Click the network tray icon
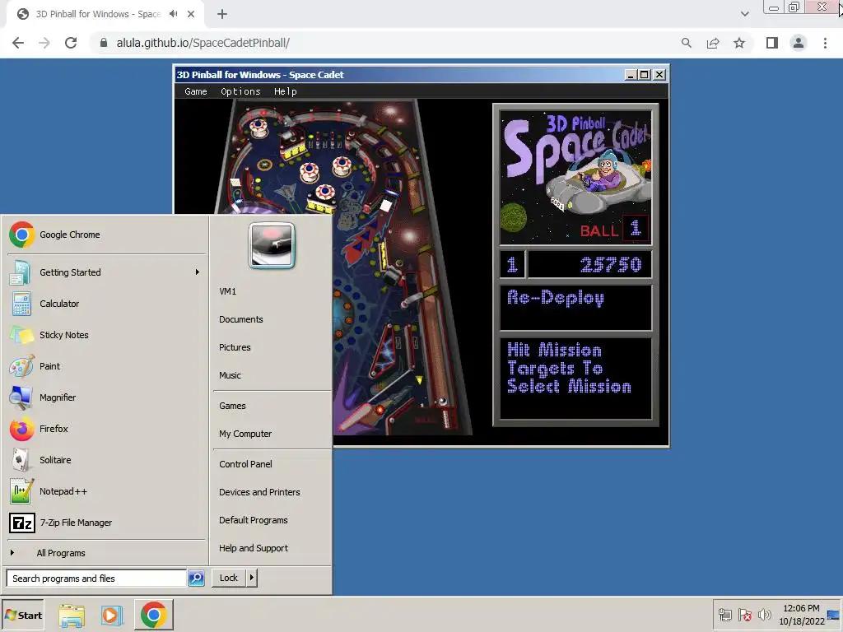The height and width of the screenshot is (632, 843). 725,614
